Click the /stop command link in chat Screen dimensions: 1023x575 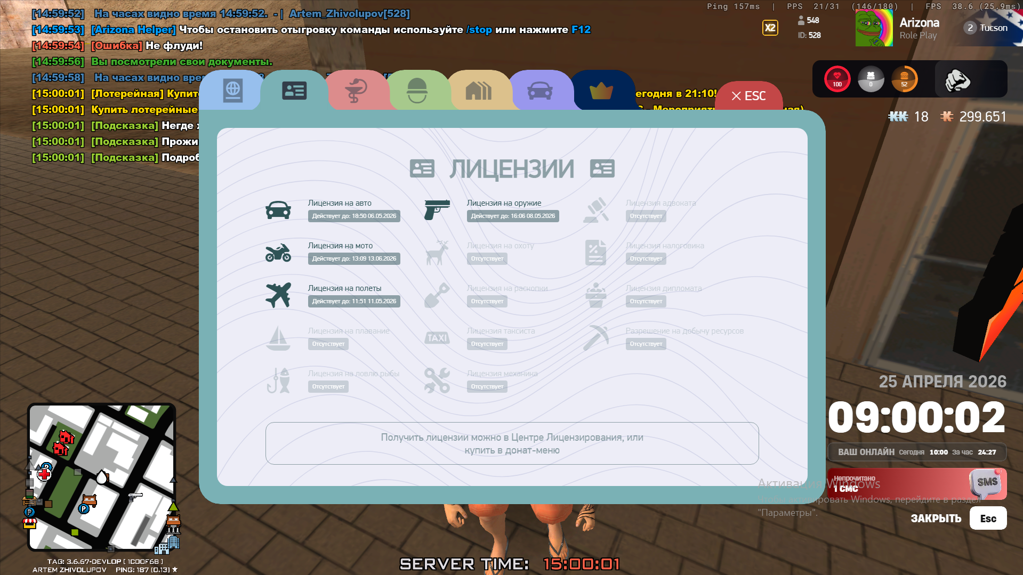pos(479,30)
